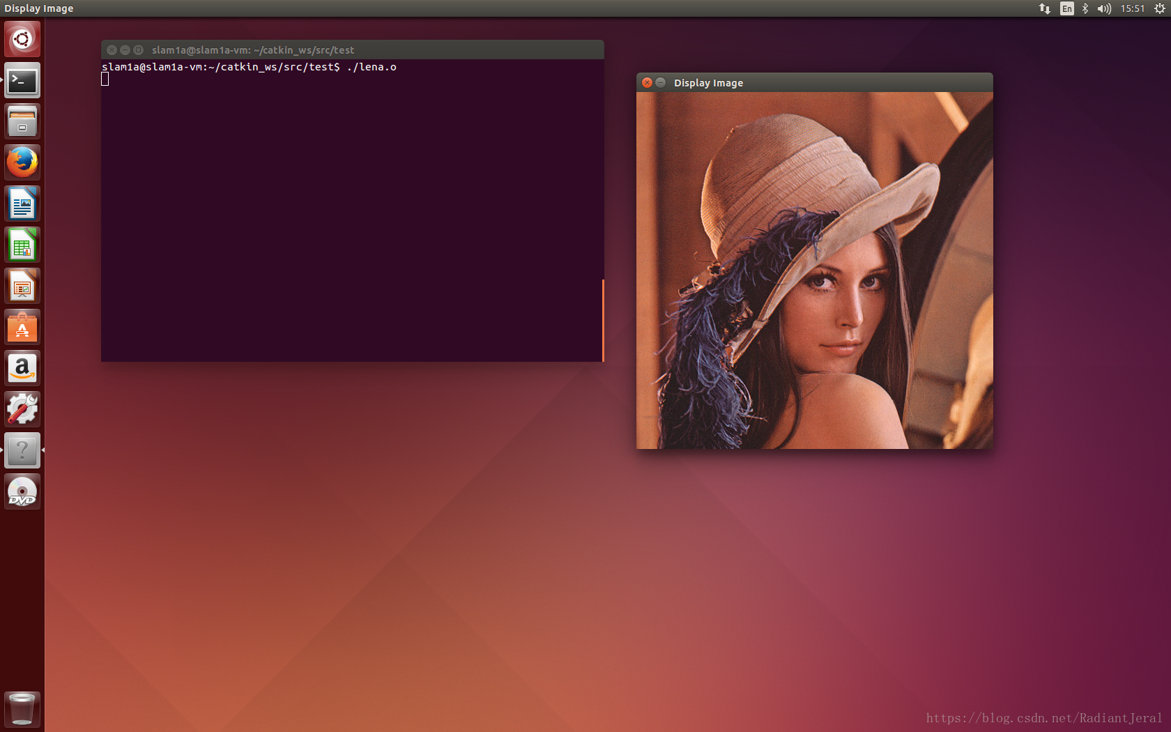
Task: Open Ubuntu Software Center
Action: click(22, 327)
